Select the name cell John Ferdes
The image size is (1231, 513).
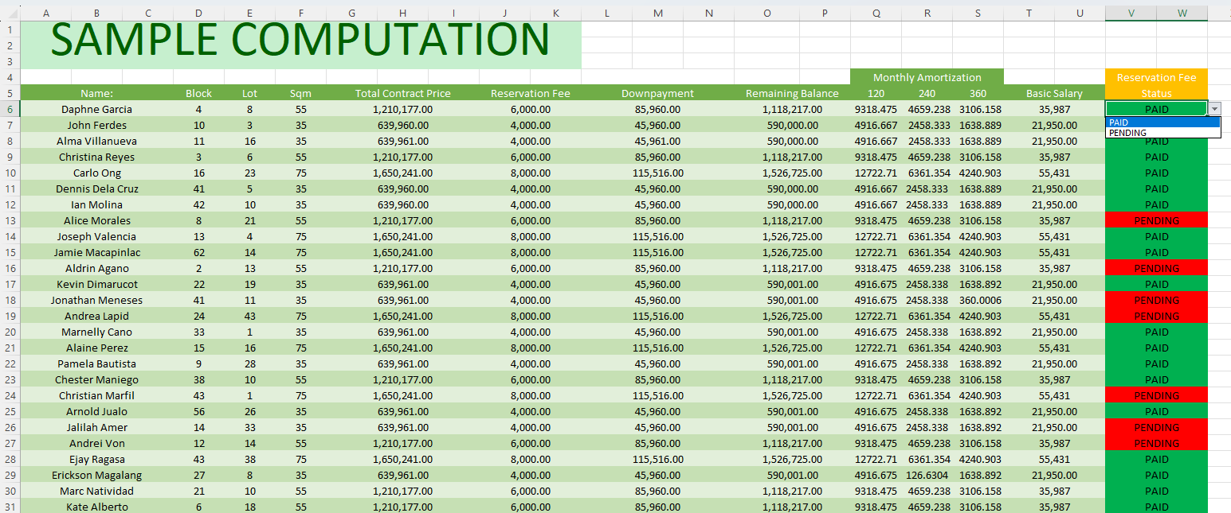96,125
